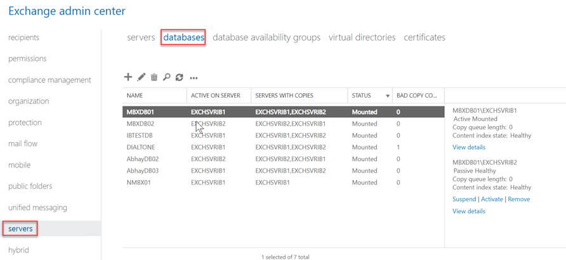Image resolution: width=566 pixels, height=260 pixels.
Task: Select the DIALTONE database row
Action: pos(284,147)
